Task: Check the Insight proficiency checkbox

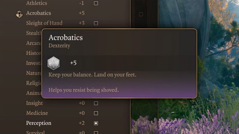Action: point(96,103)
